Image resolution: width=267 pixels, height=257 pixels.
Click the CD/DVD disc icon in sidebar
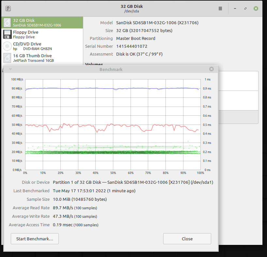[x=7, y=46]
